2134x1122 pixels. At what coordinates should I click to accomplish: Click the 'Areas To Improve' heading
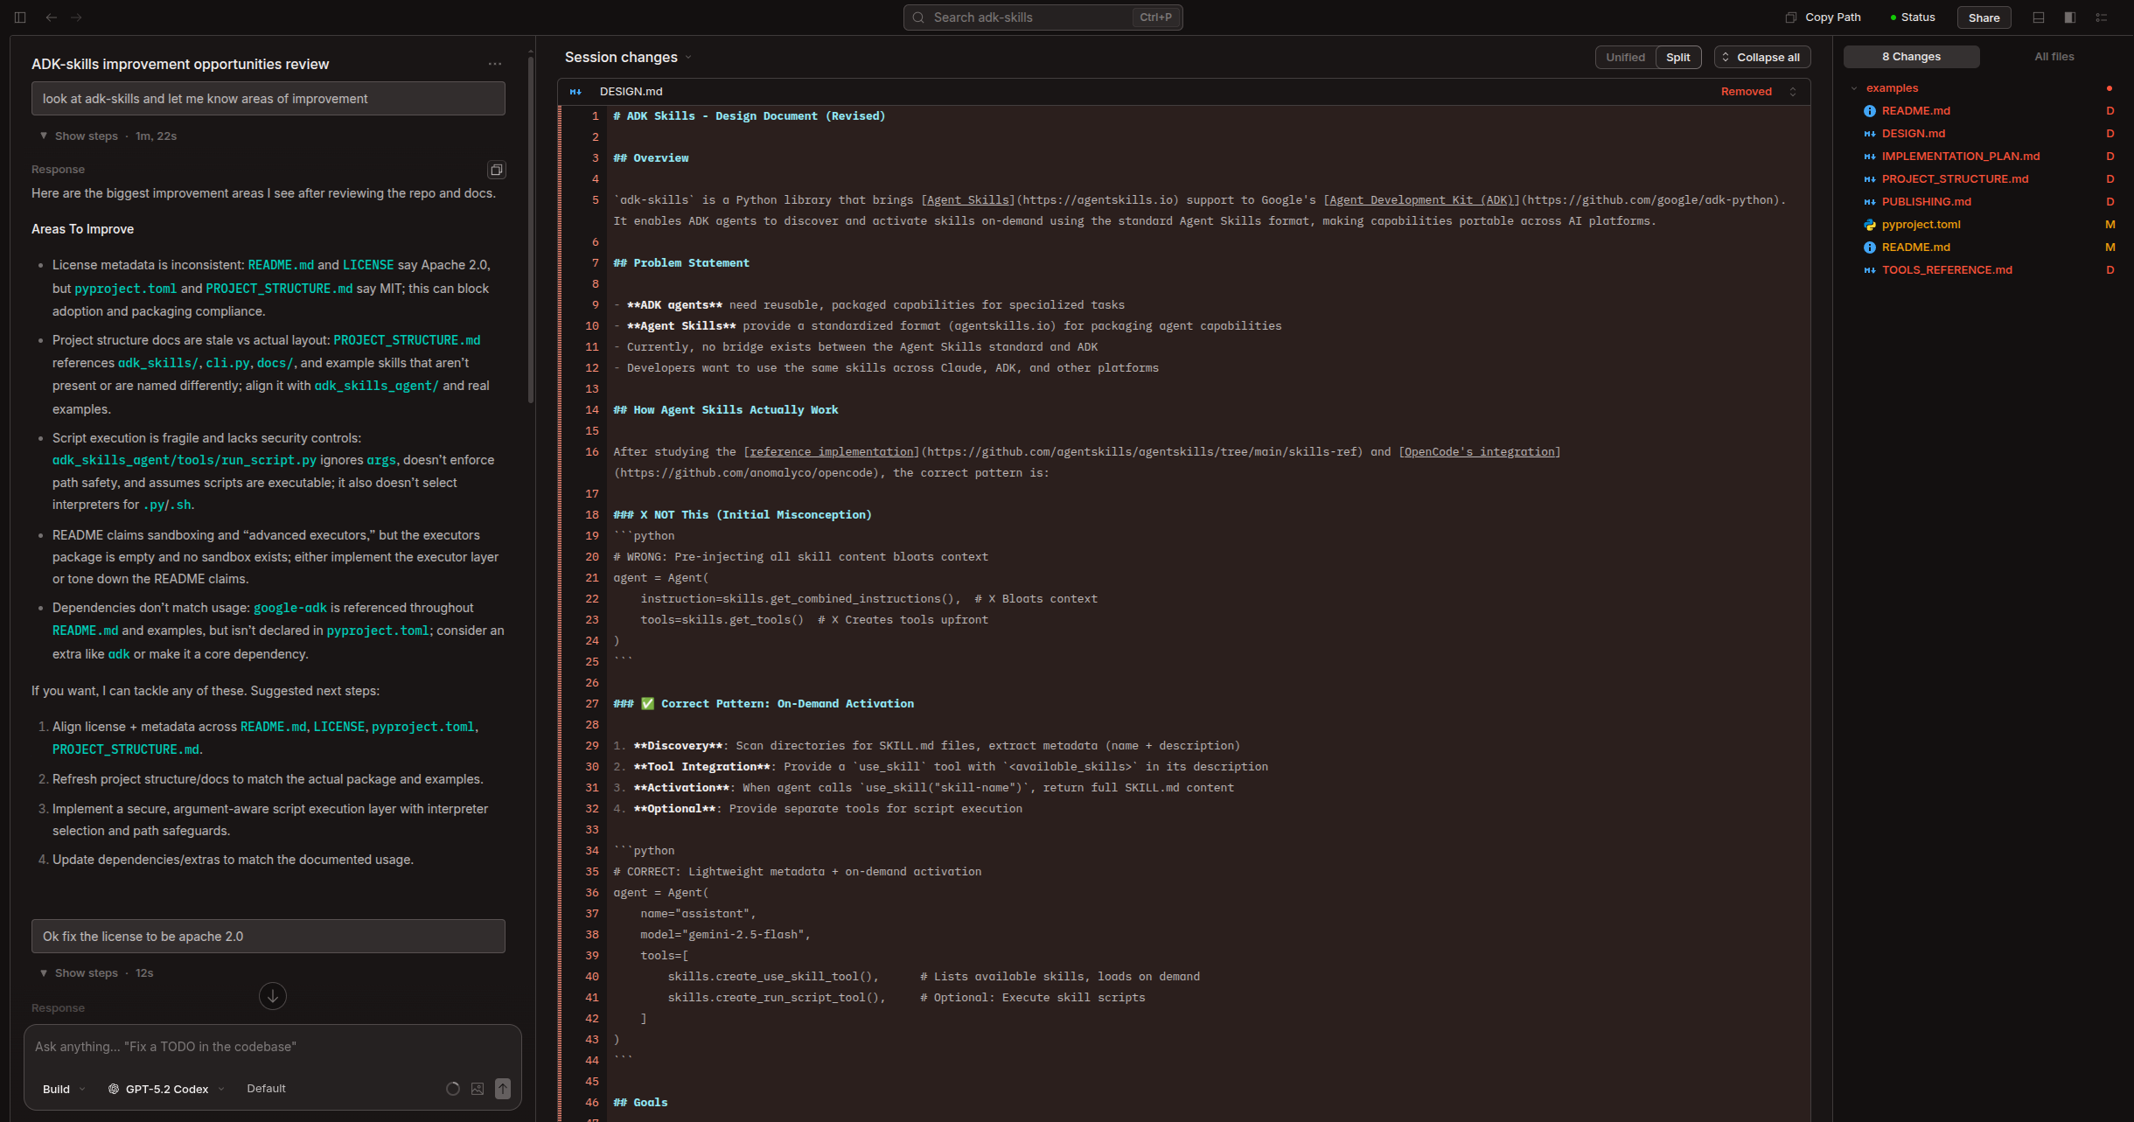(82, 229)
